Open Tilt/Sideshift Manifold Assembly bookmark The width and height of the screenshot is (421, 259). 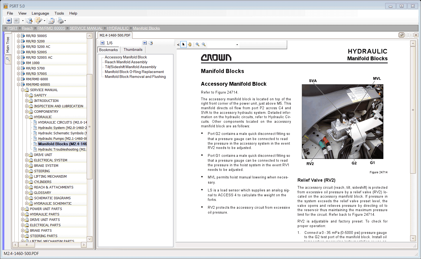[131, 67]
